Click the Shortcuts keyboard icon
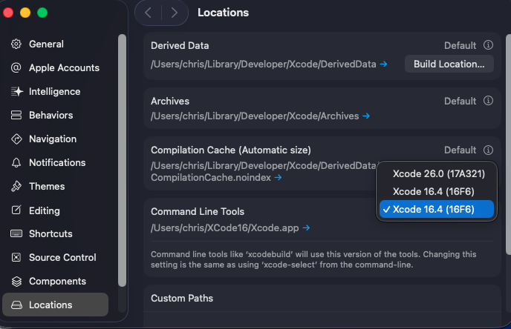511x329 pixels. [16, 233]
